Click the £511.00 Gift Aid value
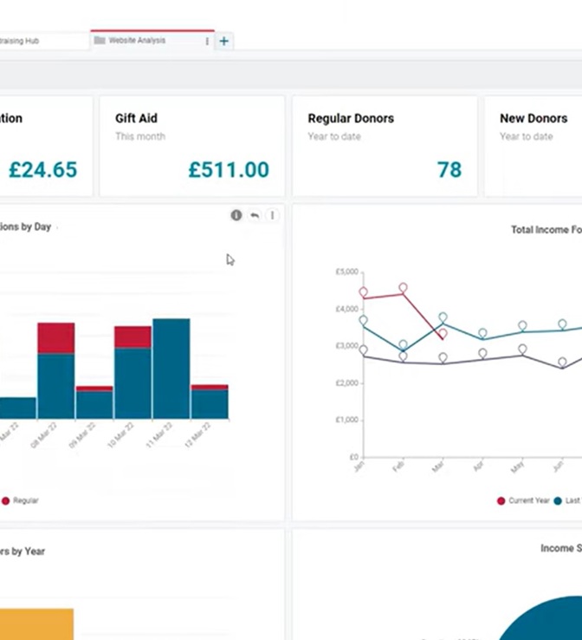The height and width of the screenshot is (640, 582). pos(229,169)
